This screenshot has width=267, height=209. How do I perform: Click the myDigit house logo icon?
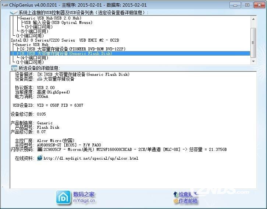coord(63,198)
